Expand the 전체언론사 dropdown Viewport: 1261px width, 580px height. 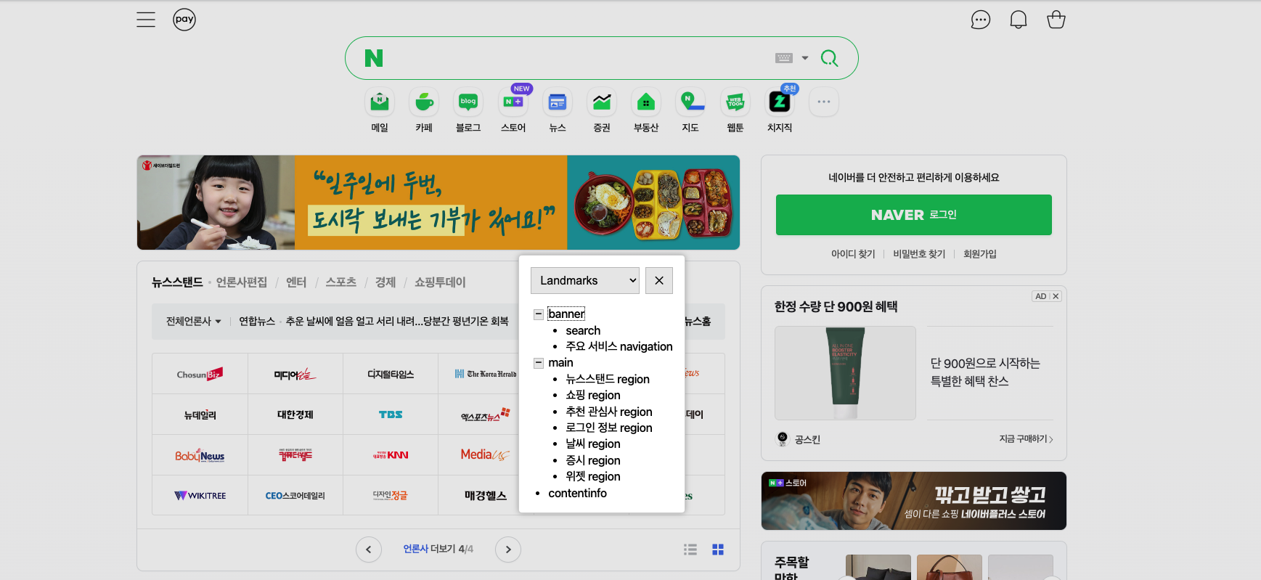pos(194,322)
